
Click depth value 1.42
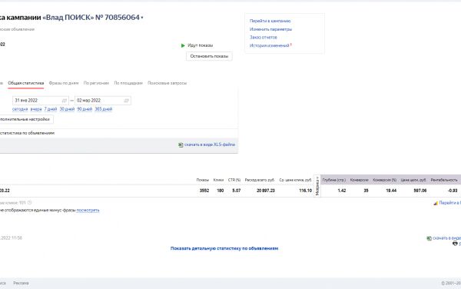342,191
